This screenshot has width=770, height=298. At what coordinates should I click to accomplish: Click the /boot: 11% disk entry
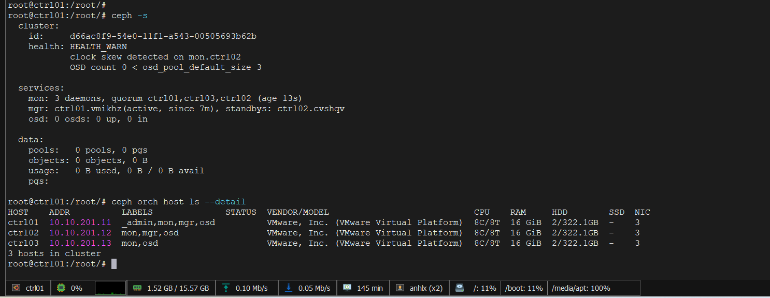point(524,288)
